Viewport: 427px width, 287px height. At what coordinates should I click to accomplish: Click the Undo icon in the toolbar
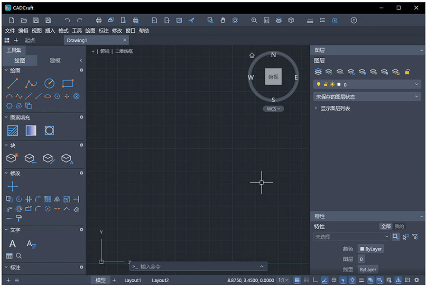(x=67, y=20)
